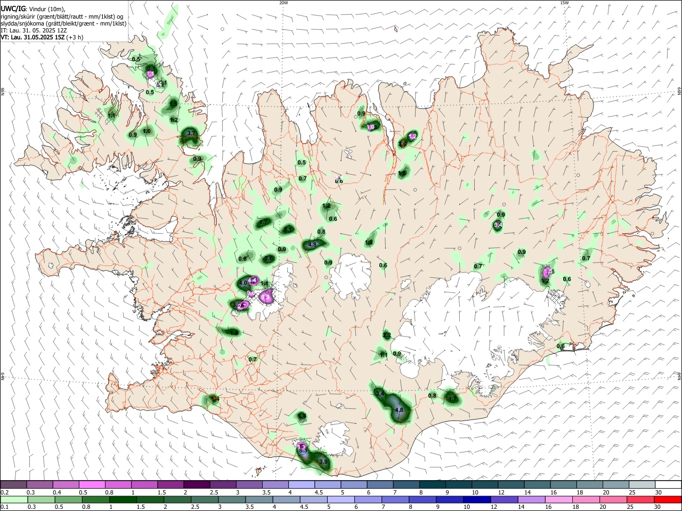Screen dimensions: 682x511
Task: Click the "0.2" label on the upper legend
Action: click(5, 492)
